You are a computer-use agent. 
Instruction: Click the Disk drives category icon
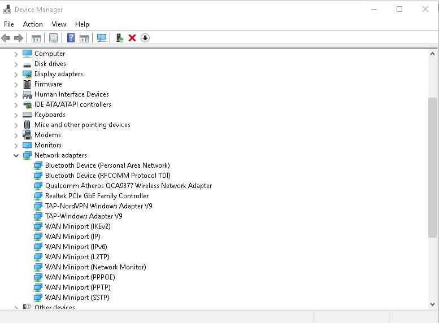point(27,64)
